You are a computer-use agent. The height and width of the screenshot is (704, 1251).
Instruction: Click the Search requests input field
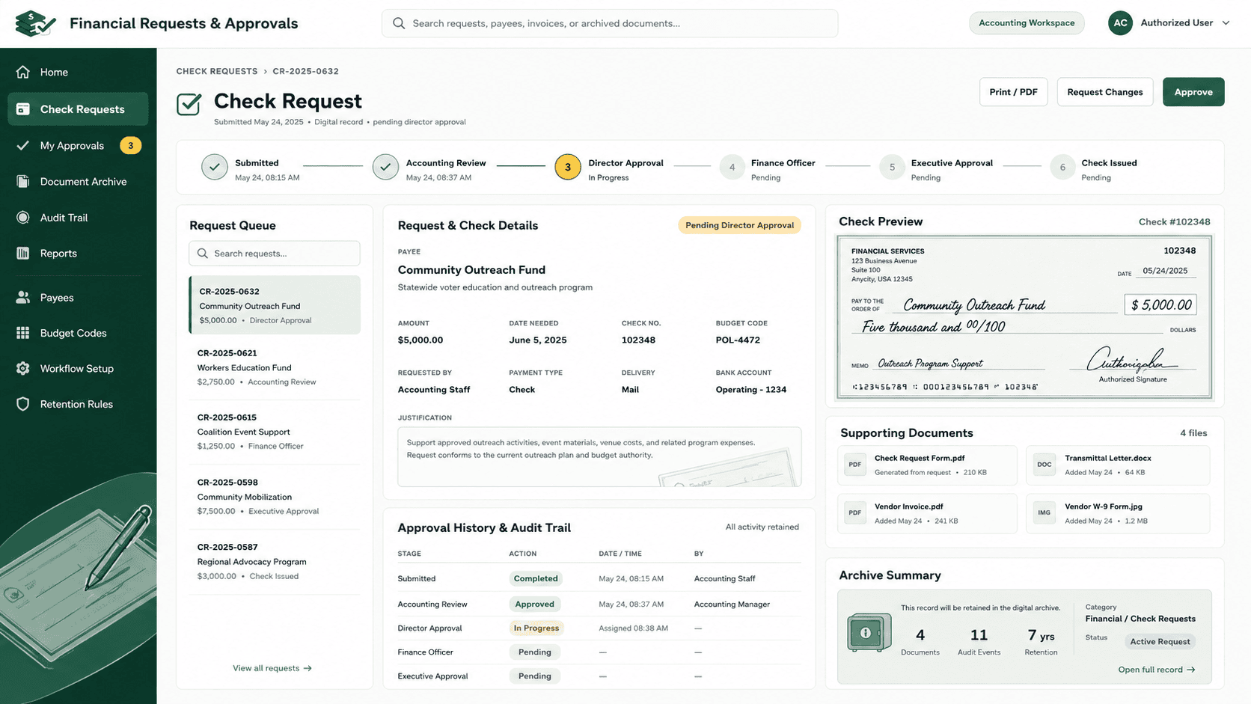[275, 254]
